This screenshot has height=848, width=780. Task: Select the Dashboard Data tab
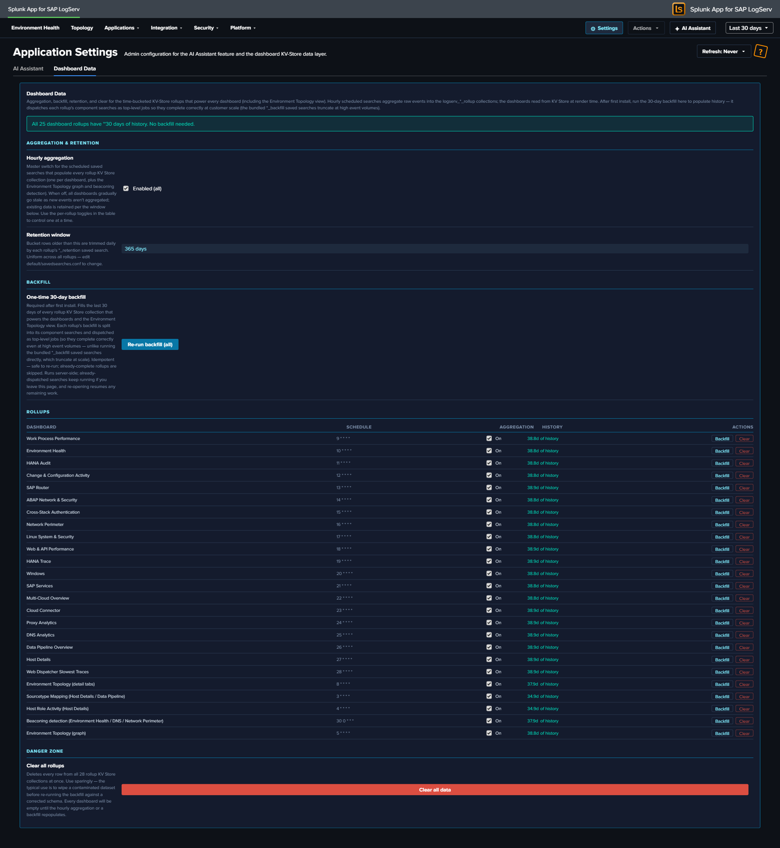coord(75,68)
